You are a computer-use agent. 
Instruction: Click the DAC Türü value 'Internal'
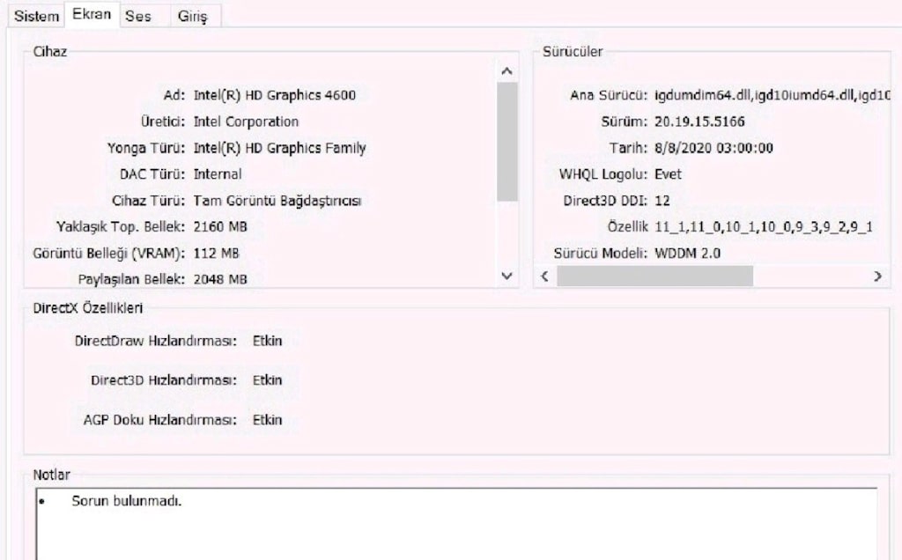(x=218, y=174)
